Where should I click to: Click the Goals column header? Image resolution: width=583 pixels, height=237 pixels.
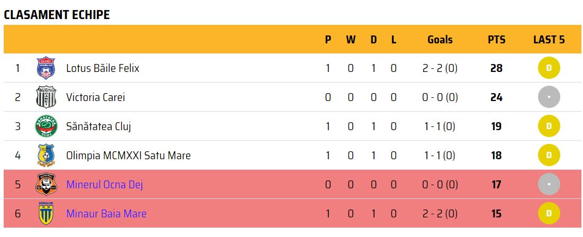pyautogui.click(x=440, y=40)
